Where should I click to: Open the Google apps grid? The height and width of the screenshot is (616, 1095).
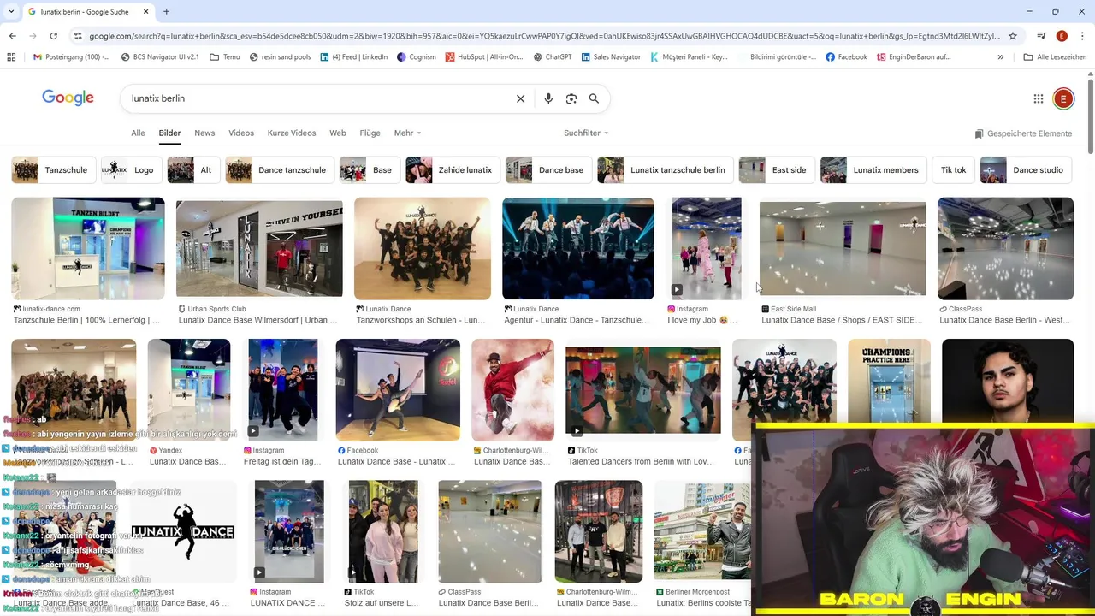pyautogui.click(x=1039, y=98)
